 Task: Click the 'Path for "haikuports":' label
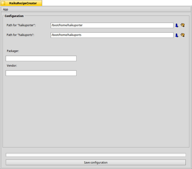(20, 35)
